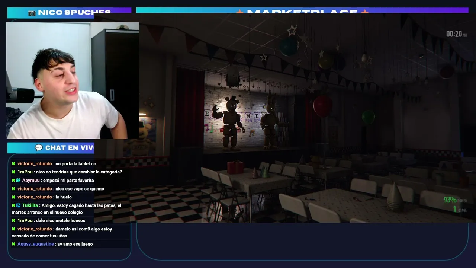Click the 00:20 AM in-game clock
The image size is (476, 268).
[456, 34]
